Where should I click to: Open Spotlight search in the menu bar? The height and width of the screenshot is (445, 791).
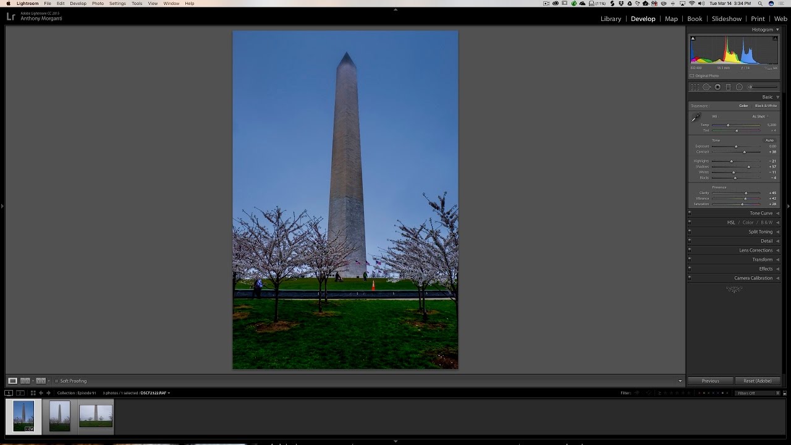pyautogui.click(x=759, y=4)
